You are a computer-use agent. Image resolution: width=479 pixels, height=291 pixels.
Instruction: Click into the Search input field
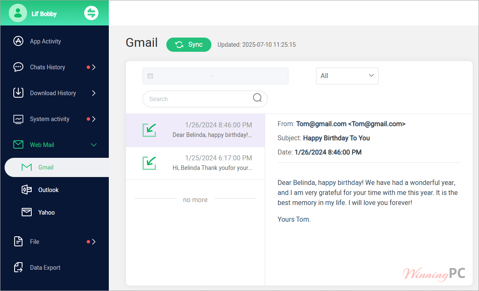coord(205,99)
